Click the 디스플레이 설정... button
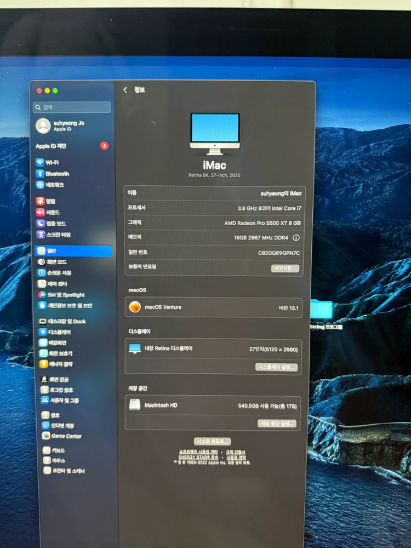Screen dimensions: 411x548 pyautogui.click(x=277, y=367)
